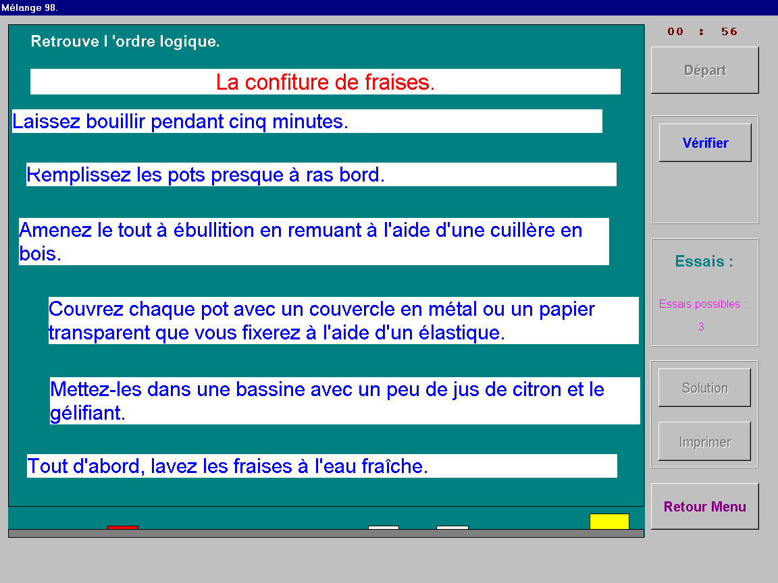Pick the 'Amenez le tout à ébullition' sentence
Screen dimensions: 778x583
tap(313, 242)
